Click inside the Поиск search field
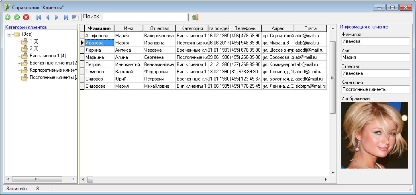The image size is (416, 195). (x=145, y=17)
